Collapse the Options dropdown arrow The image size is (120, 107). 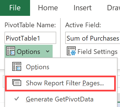pyautogui.click(x=48, y=51)
